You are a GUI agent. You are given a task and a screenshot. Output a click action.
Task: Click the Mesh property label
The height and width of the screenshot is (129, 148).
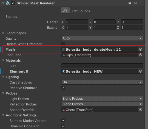click(x=10, y=50)
